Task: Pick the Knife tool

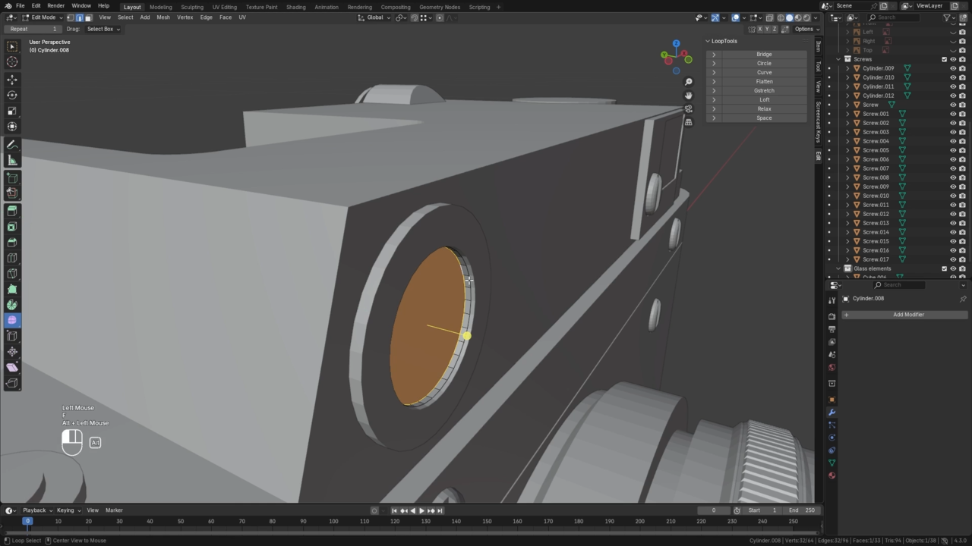Action: (x=12, y=274)
